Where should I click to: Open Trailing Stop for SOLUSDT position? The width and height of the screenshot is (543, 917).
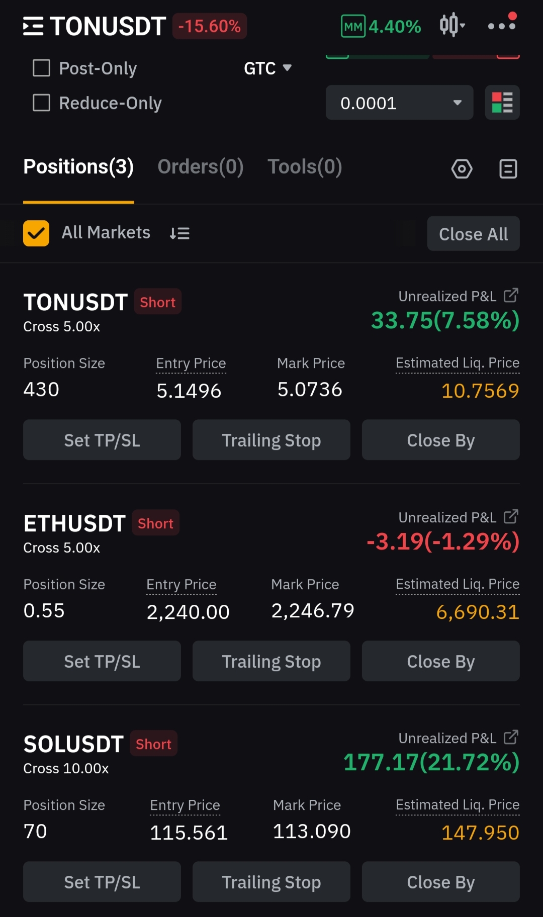coord(271,882)
